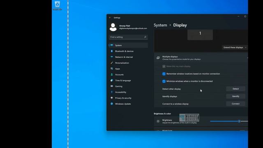The width and height of the screenshot is (263, 148).
Task: Click the Apps sidebar icon
Action: tap(112, 69)
